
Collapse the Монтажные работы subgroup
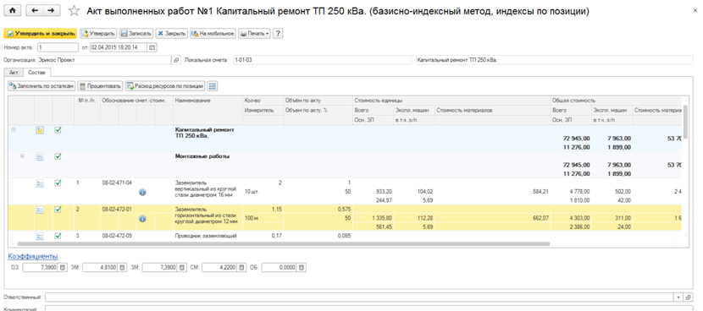[x=22, y=156]
